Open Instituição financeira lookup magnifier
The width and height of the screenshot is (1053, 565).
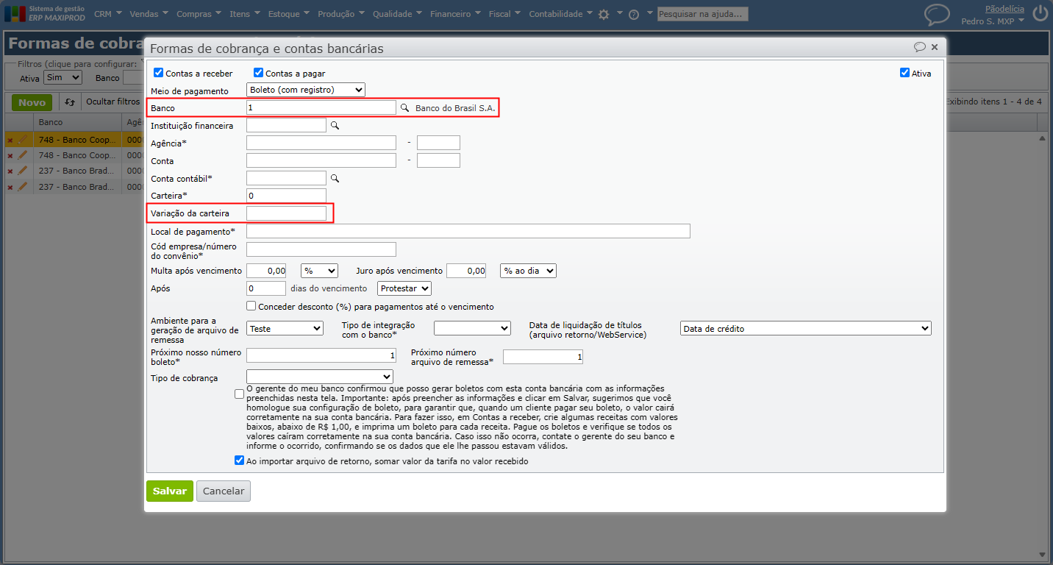[x=335, y=126]
